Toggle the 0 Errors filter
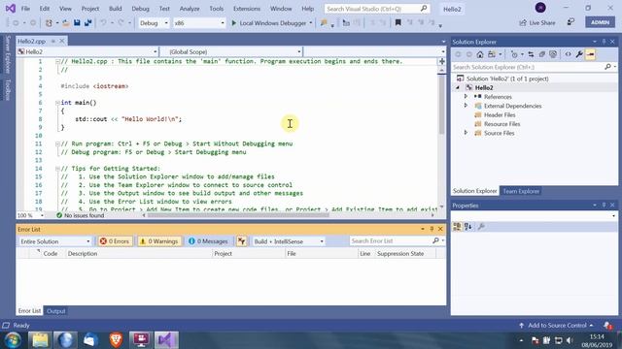 click(x=115, y=241)
